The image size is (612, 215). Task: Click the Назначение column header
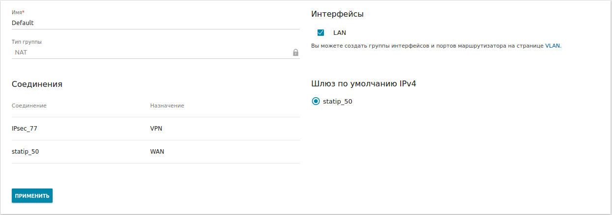167,106
